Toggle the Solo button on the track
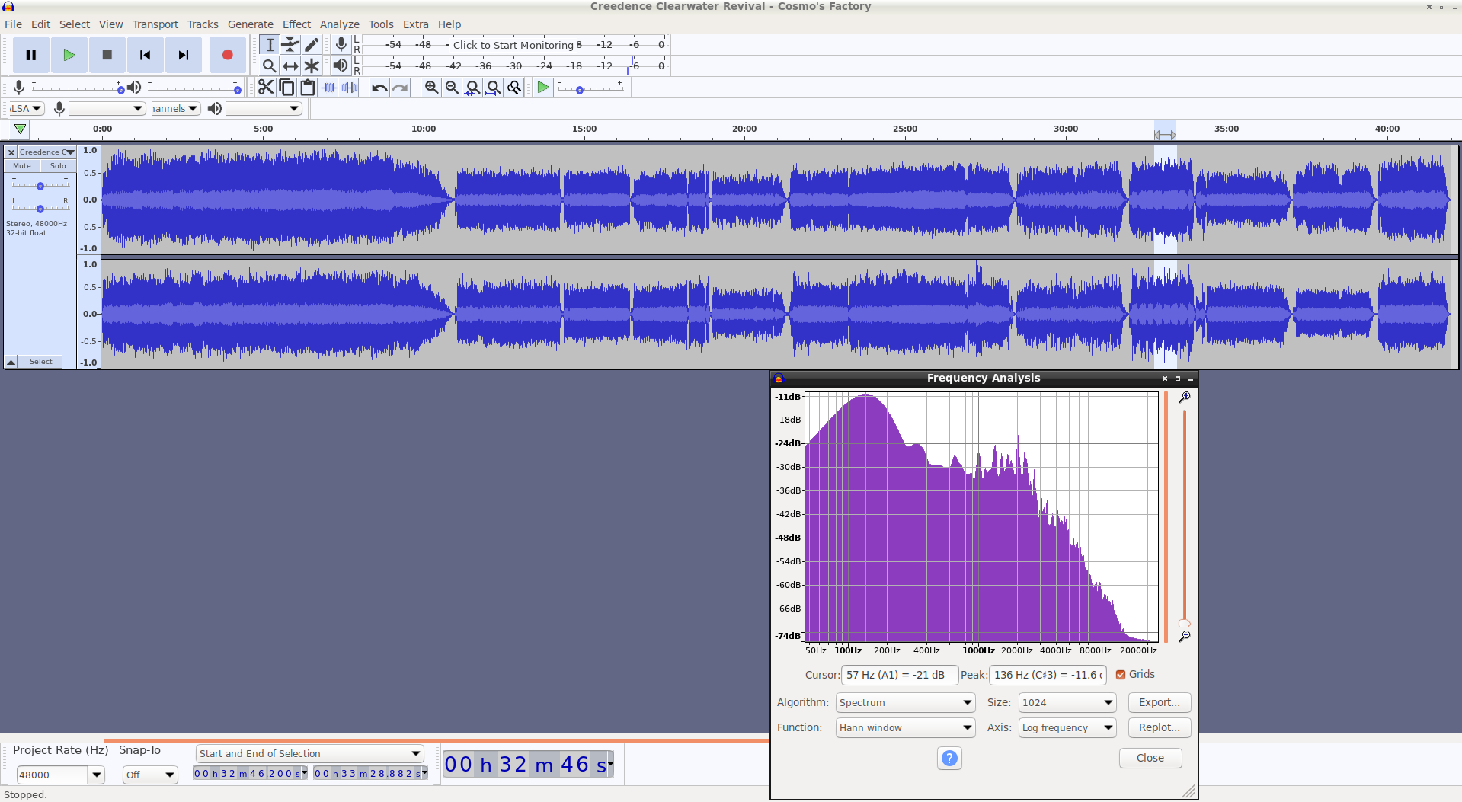The height and width of the screenshot is (802, 1462). point(58,166)
